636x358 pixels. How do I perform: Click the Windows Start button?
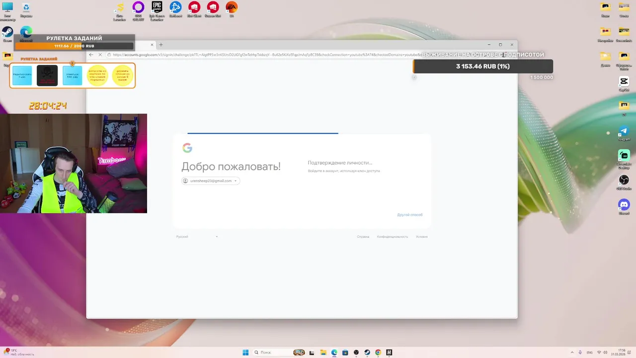click(245, 353)
